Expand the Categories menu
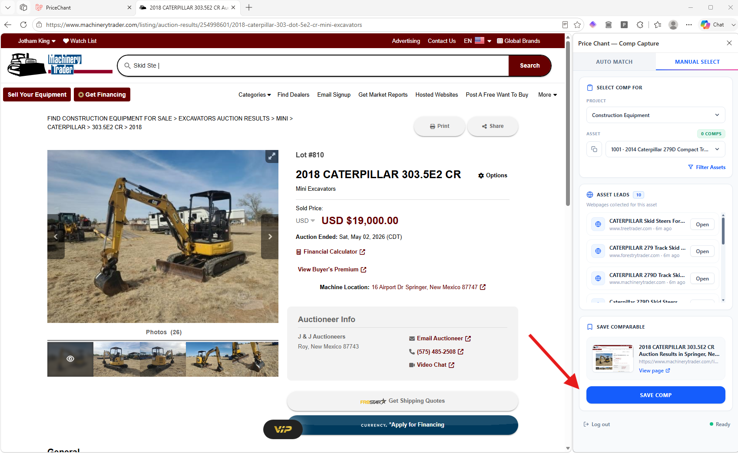The height and width of the screenshot is (453, 738). [255, 95]
